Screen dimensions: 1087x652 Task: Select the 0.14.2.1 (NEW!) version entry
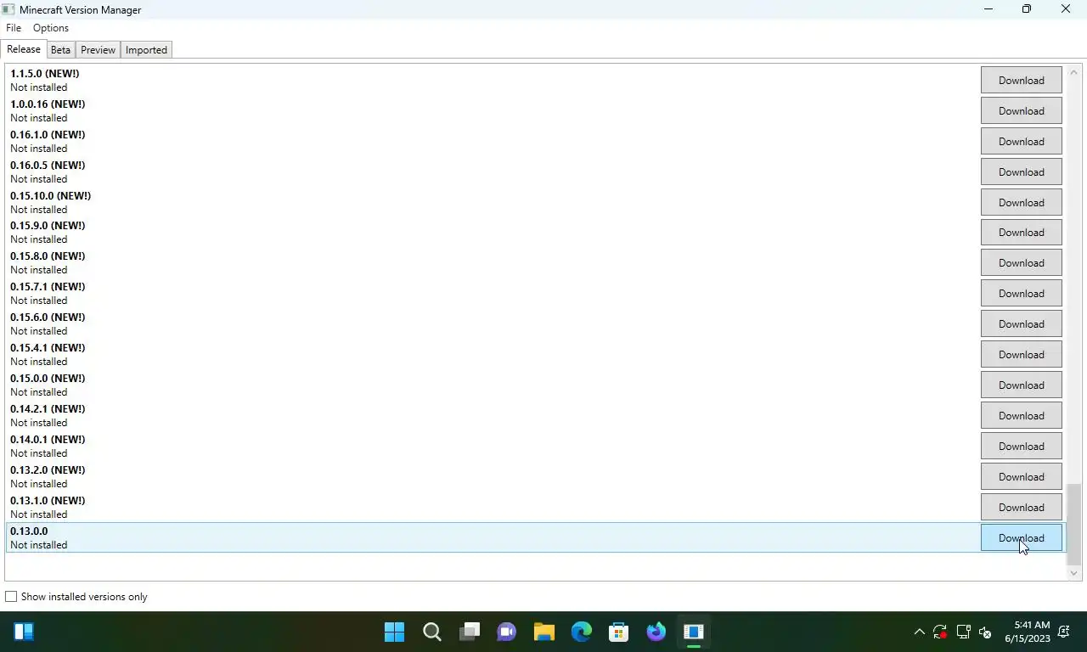(x=535, y=415)
